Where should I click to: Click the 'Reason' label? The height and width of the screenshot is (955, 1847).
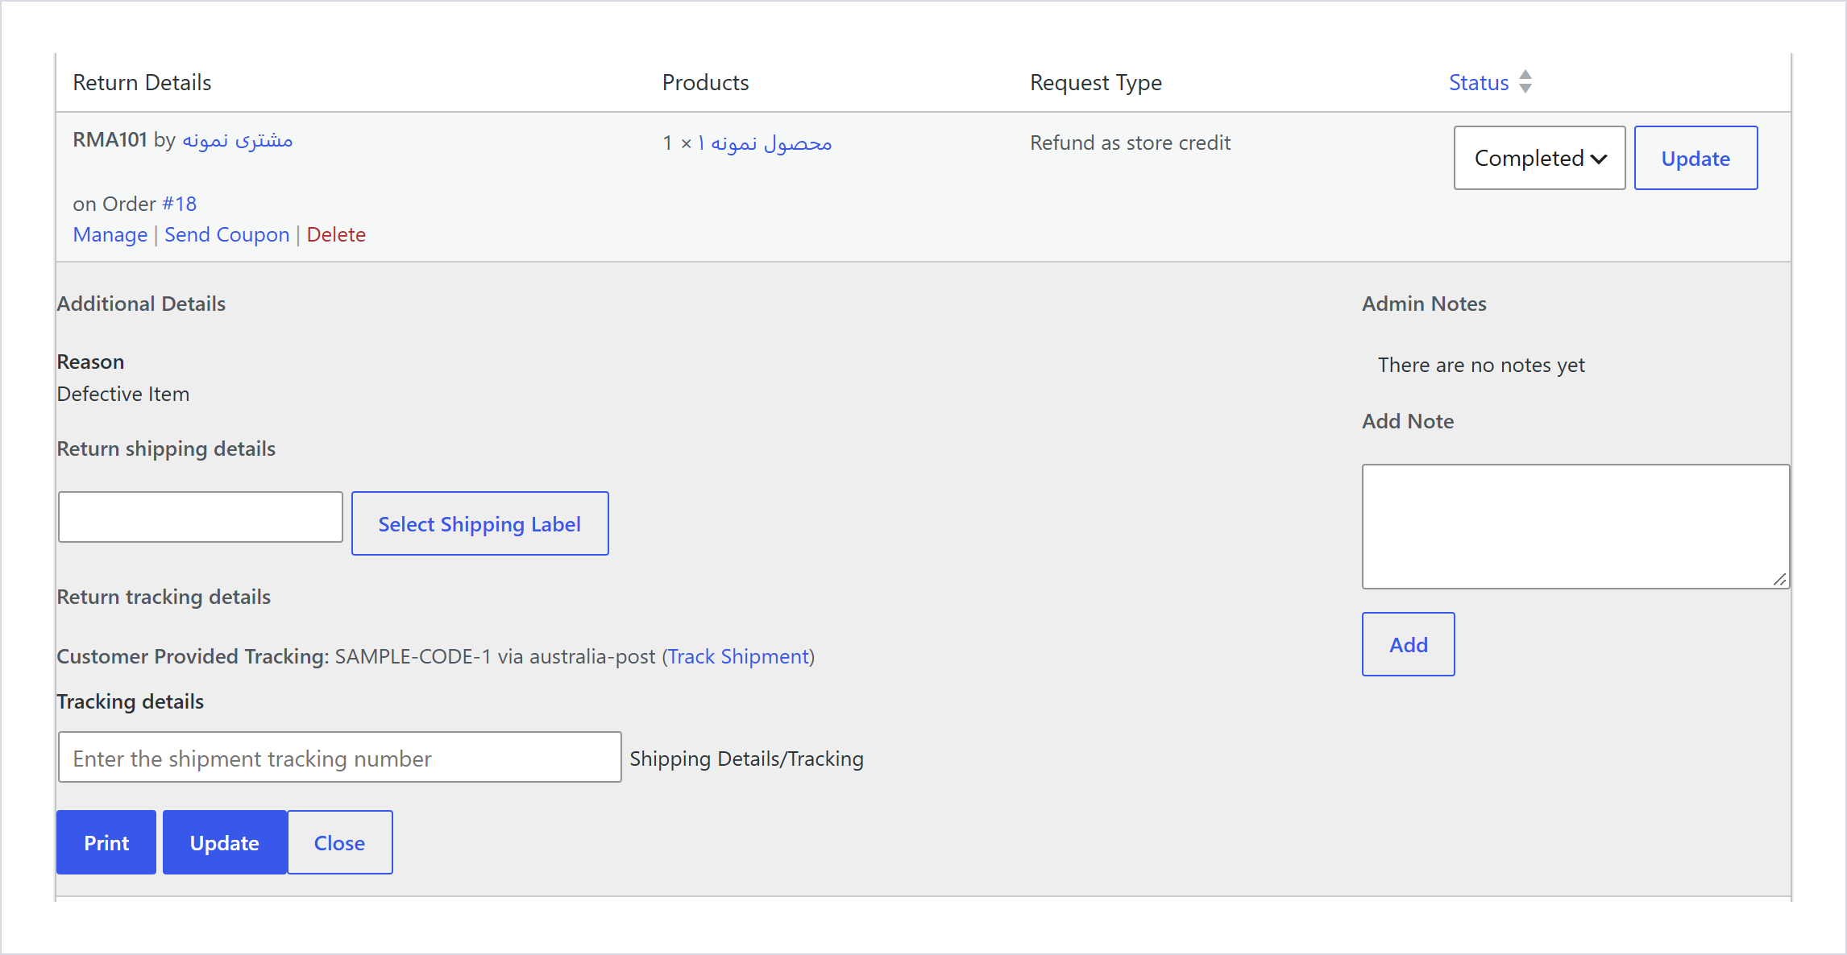pyautogui.click(x=90, y=362)
